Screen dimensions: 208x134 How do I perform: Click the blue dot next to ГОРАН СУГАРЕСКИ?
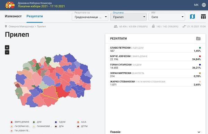[x=200, y=65]
